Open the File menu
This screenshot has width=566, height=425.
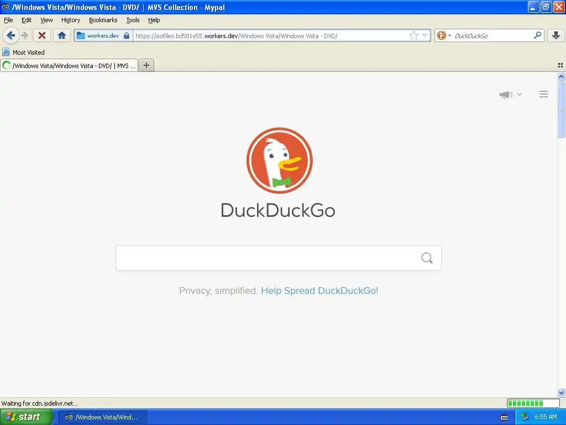pyautogui.click(x=8, y=20)
